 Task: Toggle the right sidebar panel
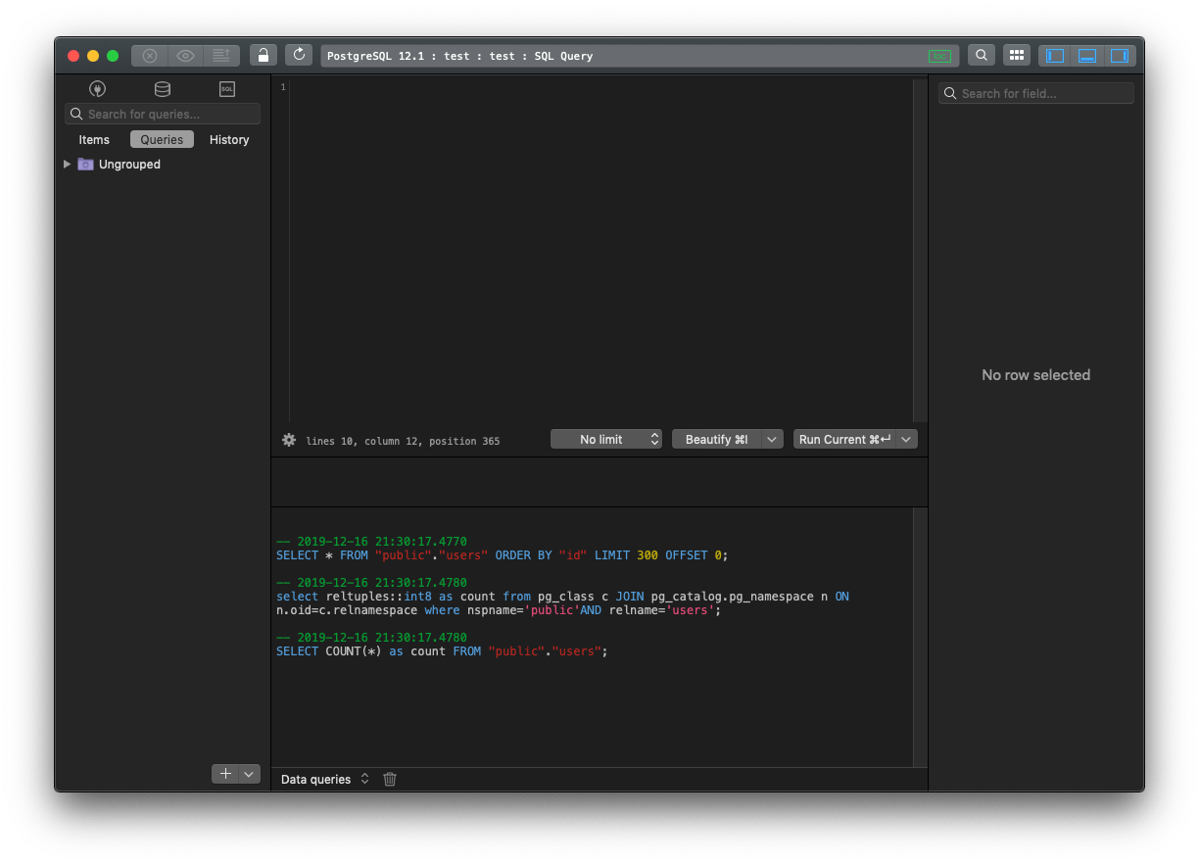click(x=1120, y=56)
